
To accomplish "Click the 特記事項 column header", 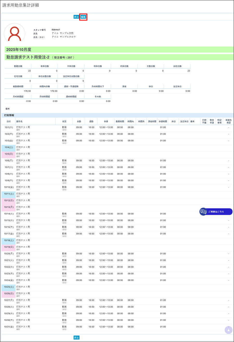I will click(219, 121).
